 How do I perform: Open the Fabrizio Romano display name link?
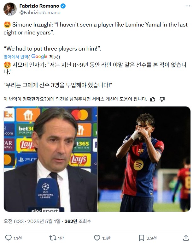[x=39, y=6]
